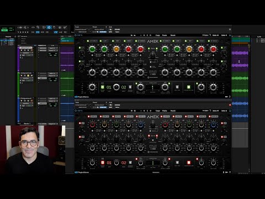
Task: Click the highlighted Compare button in the top plugin's window header
Action: click(103, 32)
